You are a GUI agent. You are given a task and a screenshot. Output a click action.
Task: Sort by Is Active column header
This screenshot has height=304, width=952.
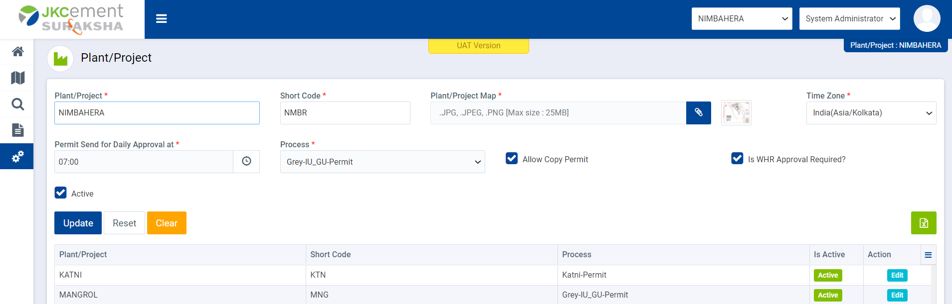tap(836, 255)
